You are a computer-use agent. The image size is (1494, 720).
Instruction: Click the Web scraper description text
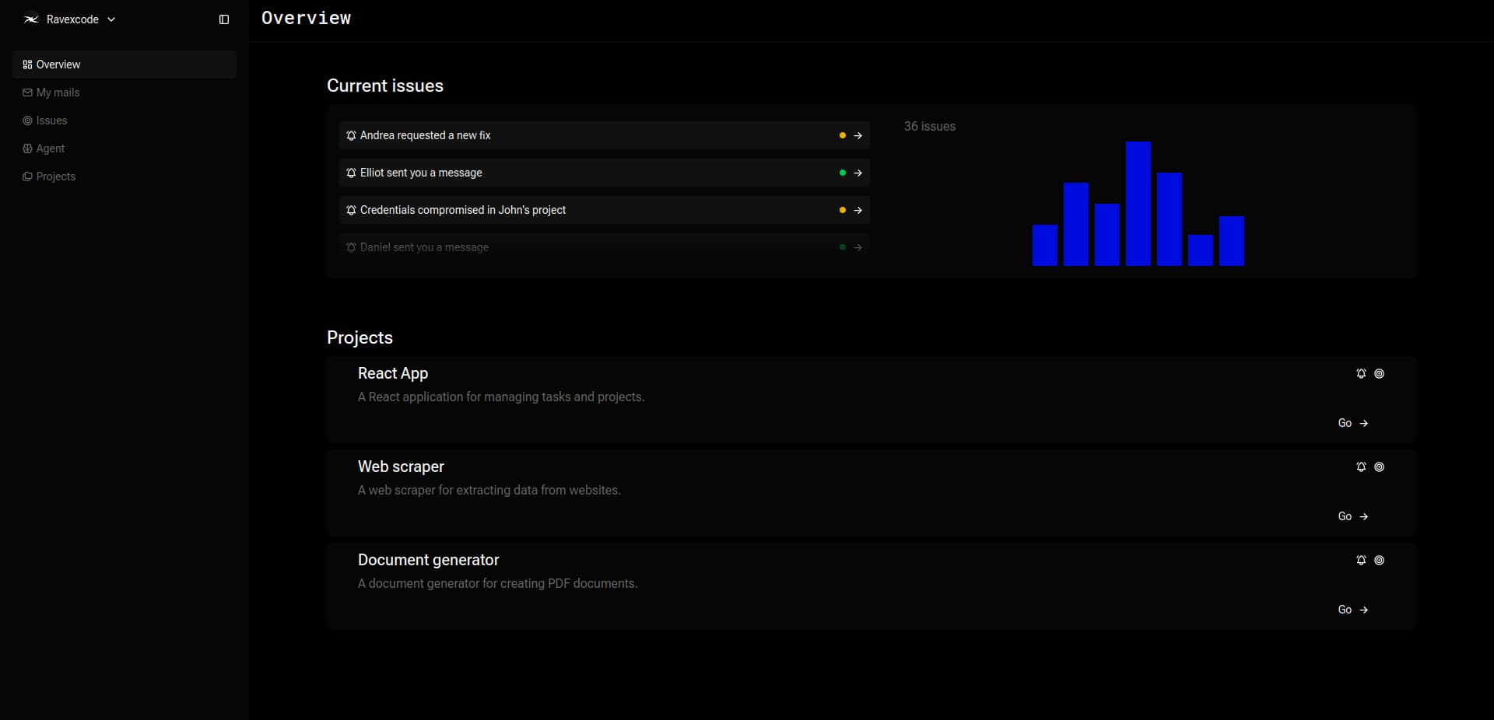489,490
